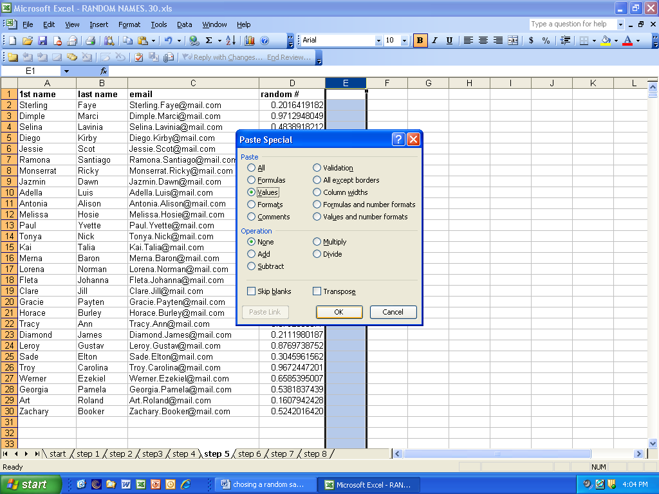The width and height of the screenshot is (659, 494).
Task: Click the Merge and Center icon
Action: point(513,41)
